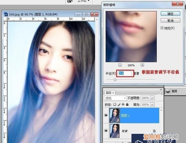Zoom in the blur preview with plus button
This screenshot has height=143, width=186.
coord(142,65)
